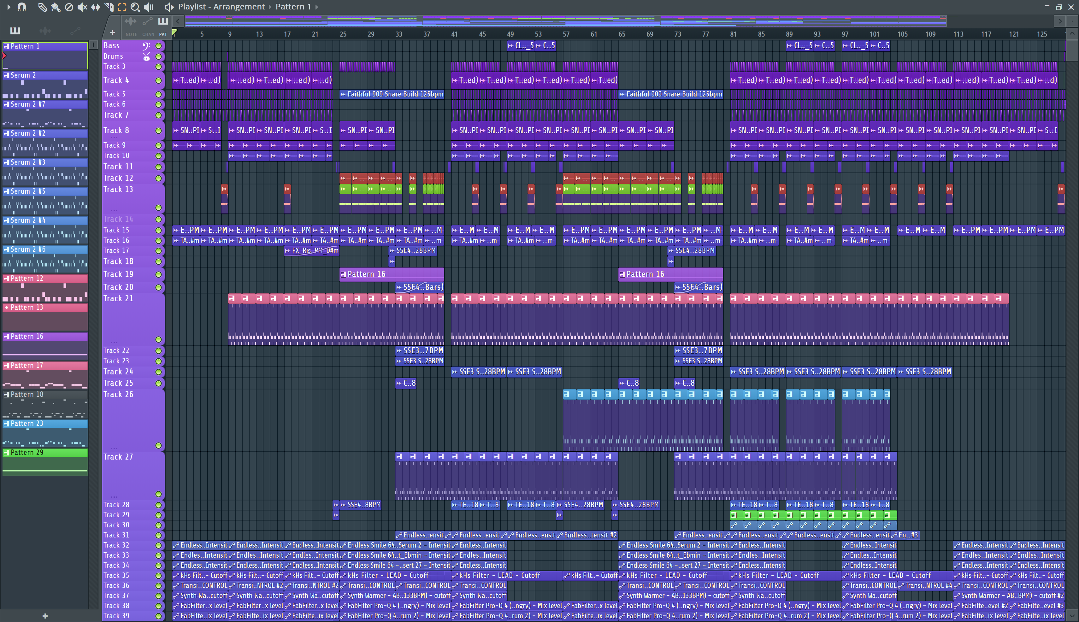1079x622 pixels.
Task: Select Pattern 12 in the picker
Action: click(45, 288)
